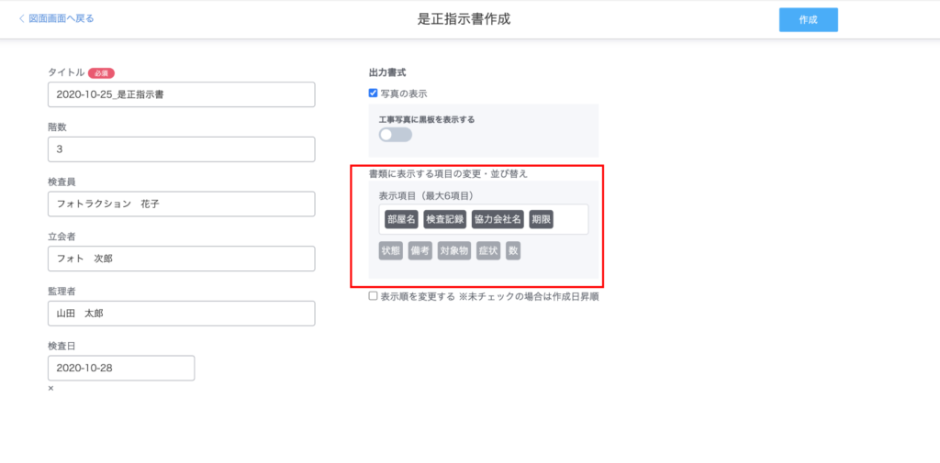Enable the 工事写真に黒板を表示する toggle
This screenshot has width=940, height=463.
[396, 135]
